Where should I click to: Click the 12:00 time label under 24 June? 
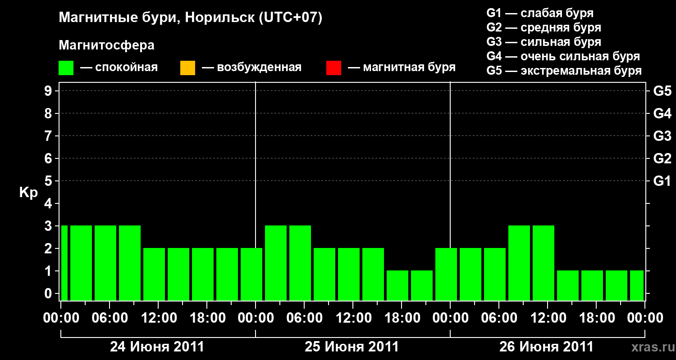point(158,318)
